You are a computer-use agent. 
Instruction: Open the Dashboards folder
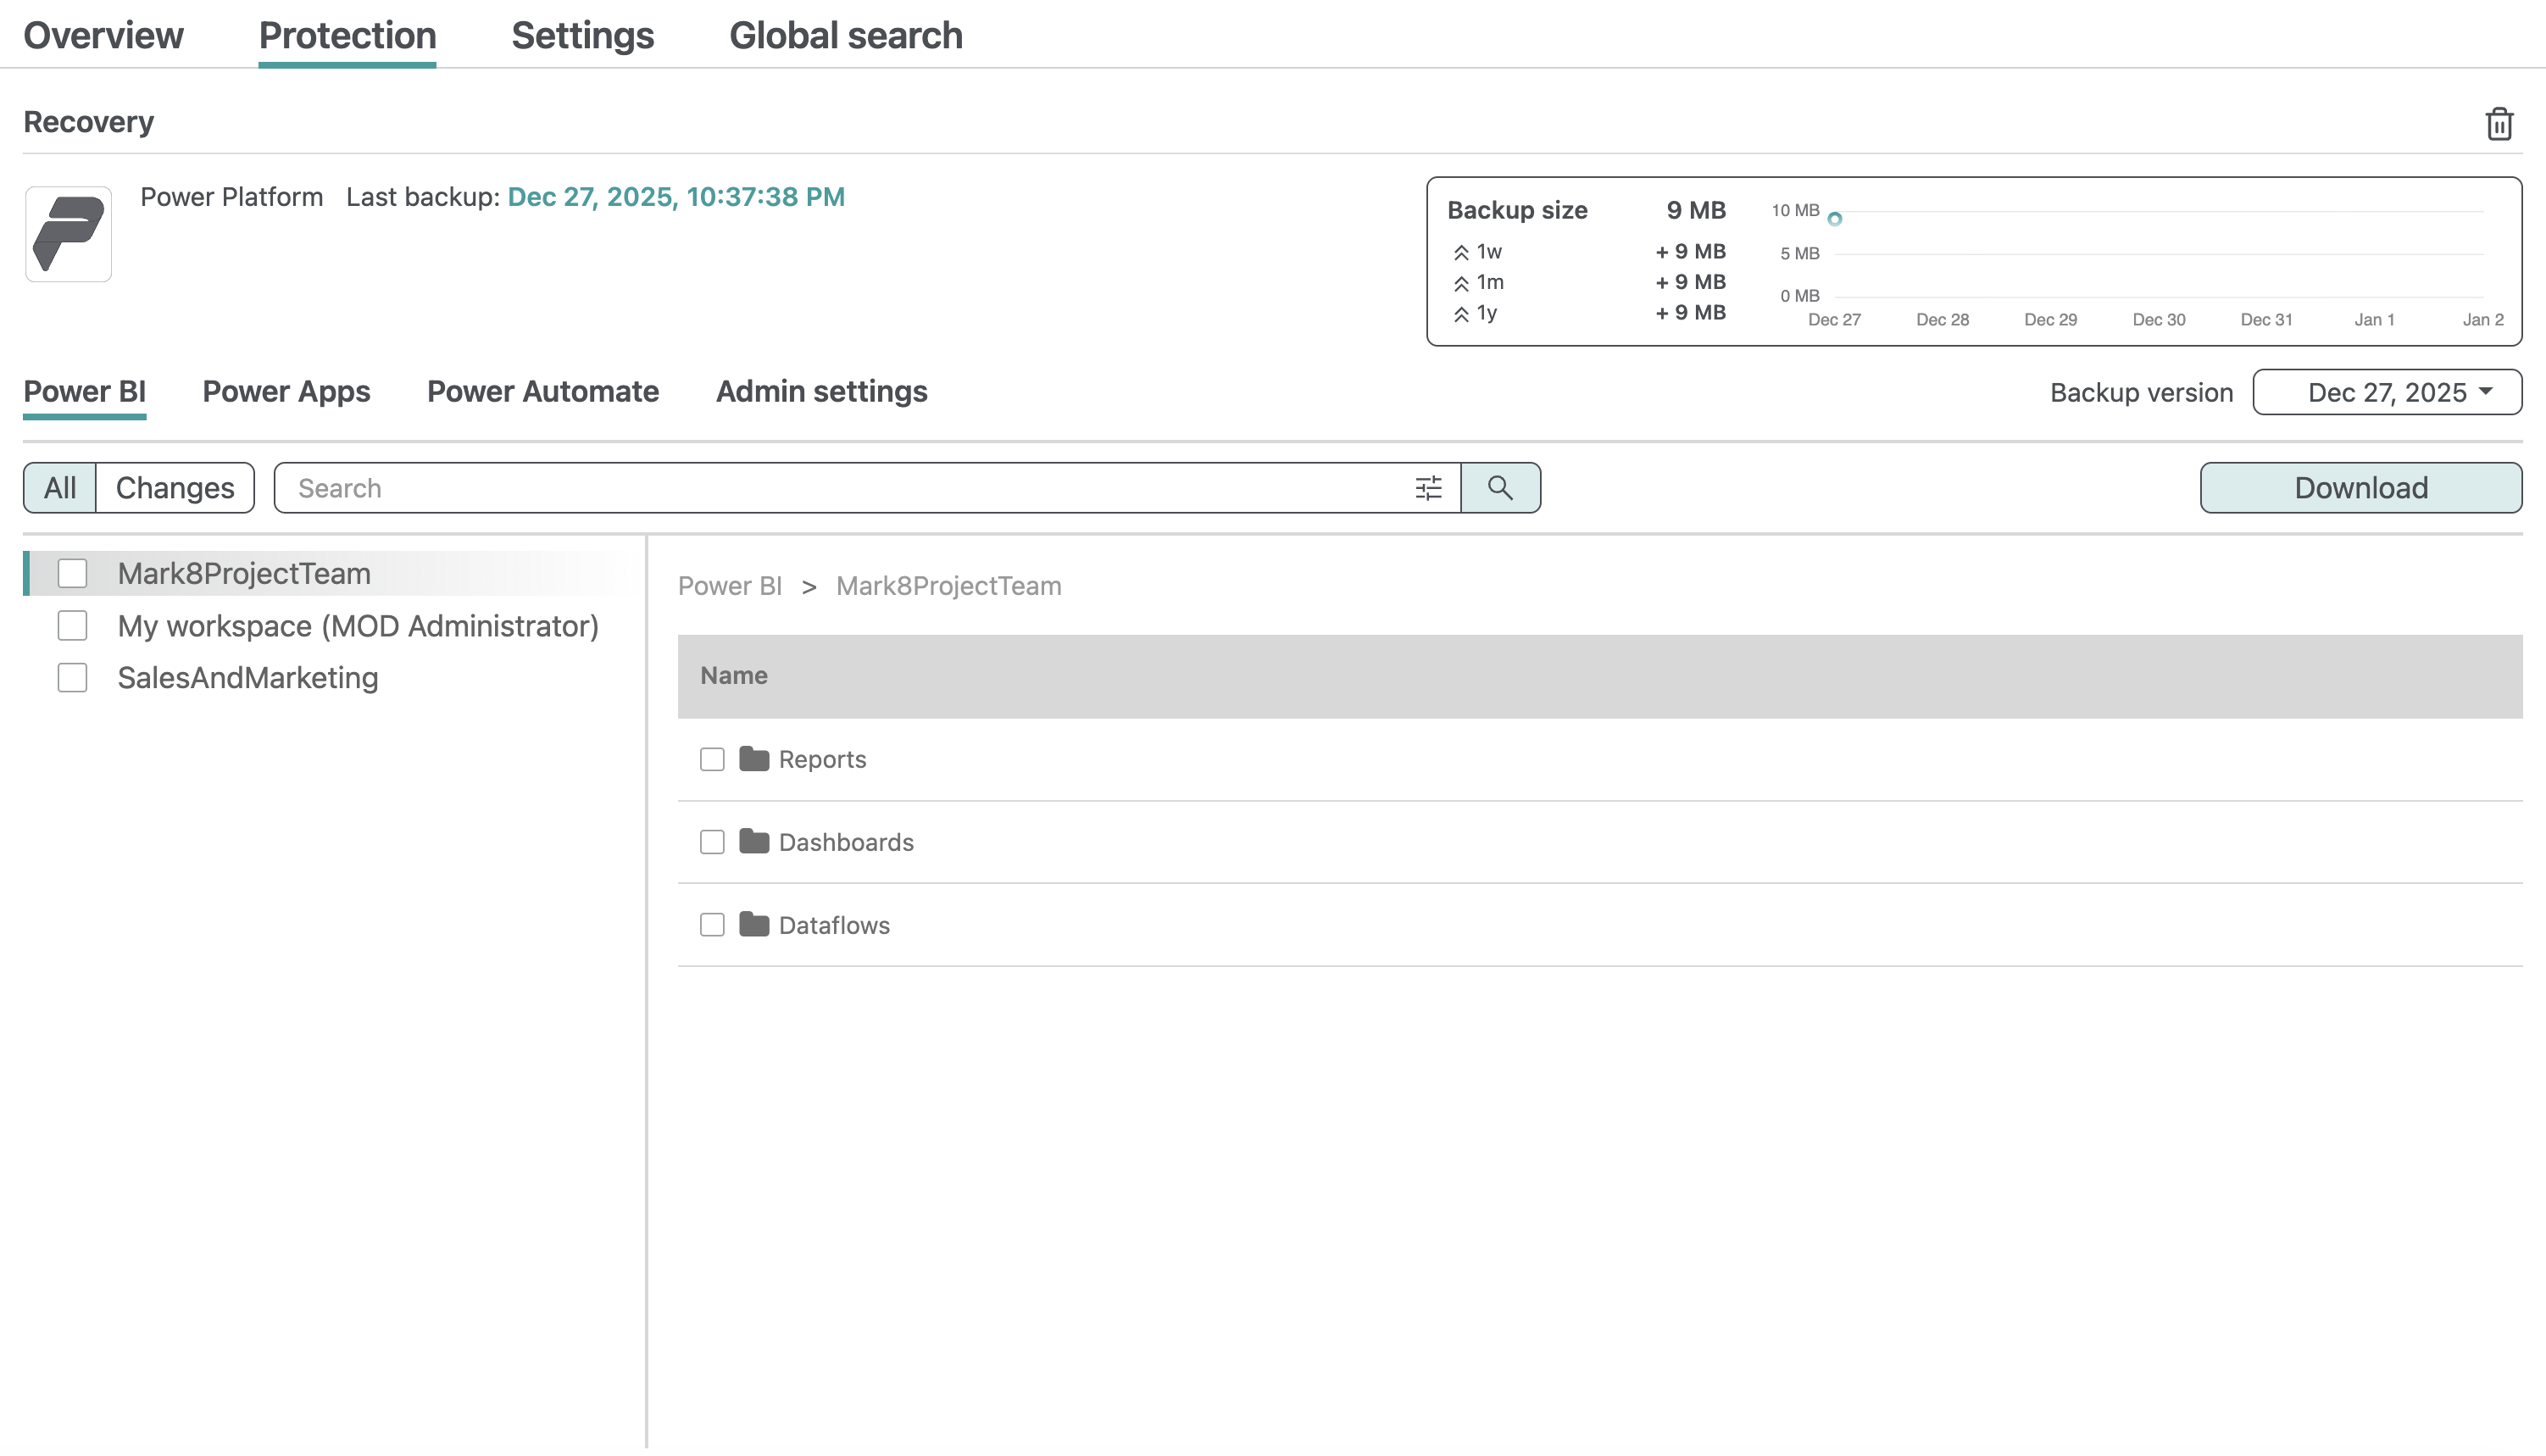point(845,842)
